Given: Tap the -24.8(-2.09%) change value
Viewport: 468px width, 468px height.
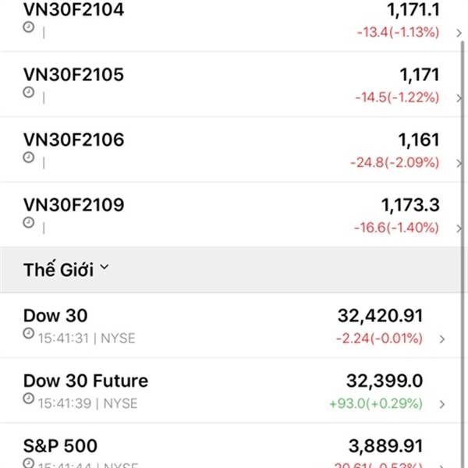Looking at the screenshot, I should click(395, 163).
